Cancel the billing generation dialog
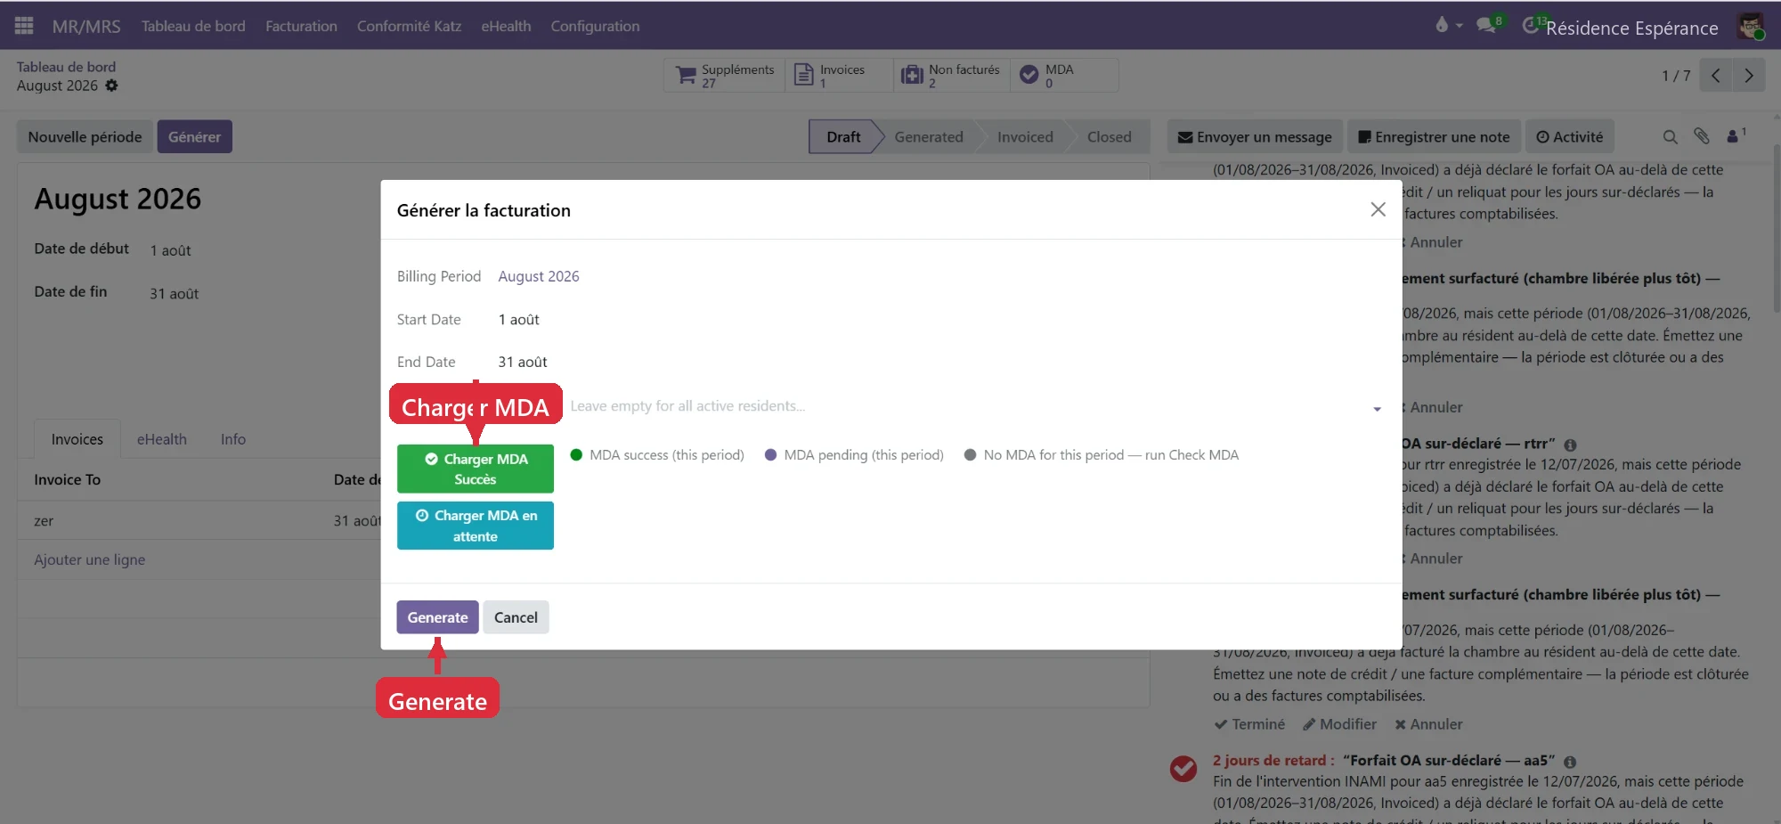The image size is (1781, 824). [516, 617]
